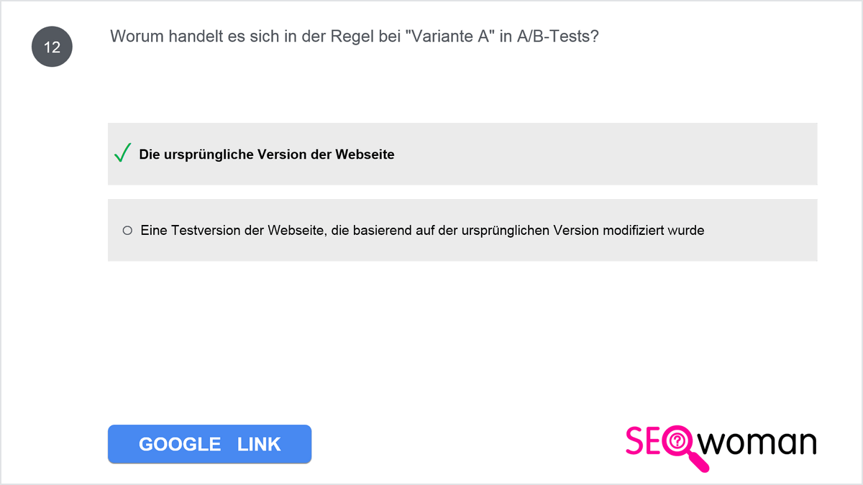The height and width of the screenshot is (485, 863).
Task: Click the green checkmark beside first answer
Action: [x=122, y=153]
